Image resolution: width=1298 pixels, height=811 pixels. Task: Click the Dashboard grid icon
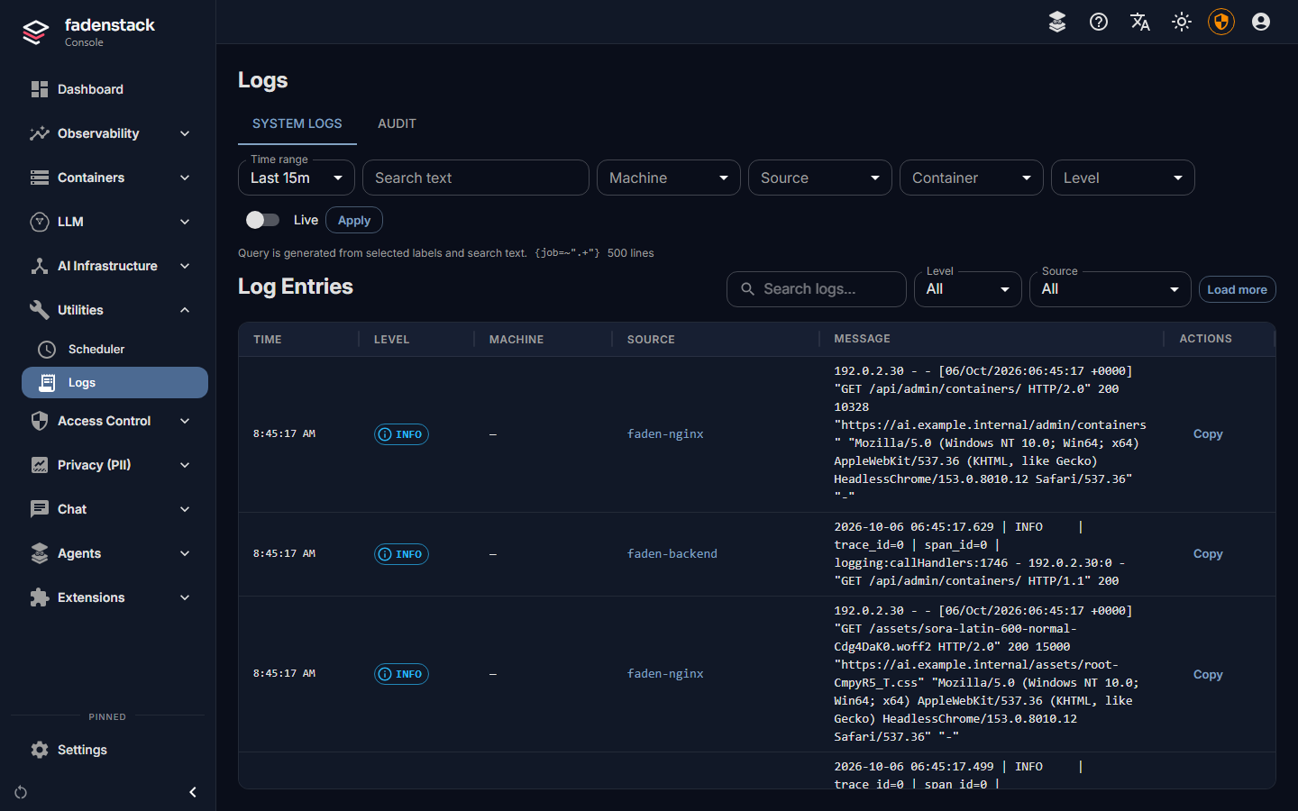40,89
